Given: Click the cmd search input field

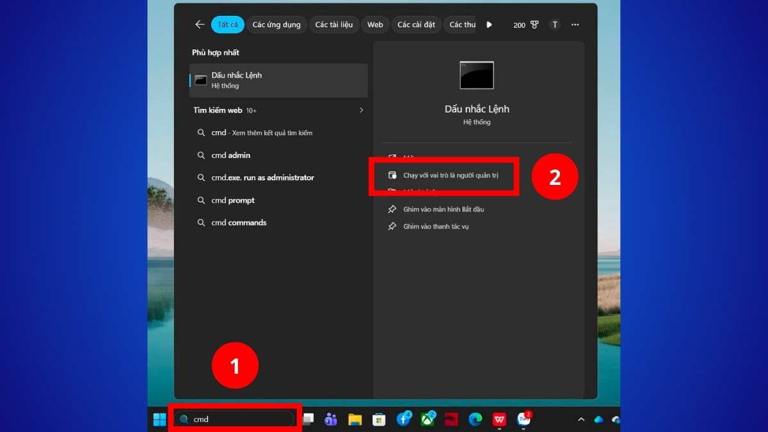Looking at the screenshot, I should (235, 420).
